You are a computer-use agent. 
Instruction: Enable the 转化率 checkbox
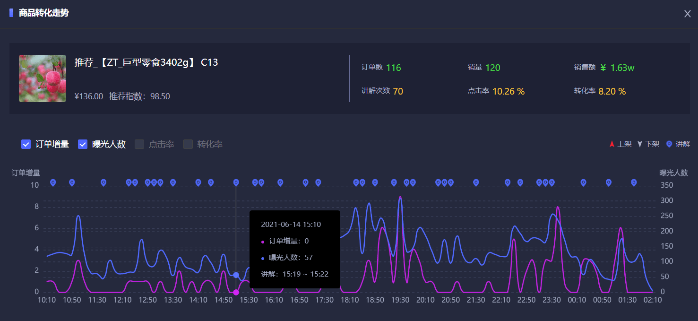click(x=188, y=144)
